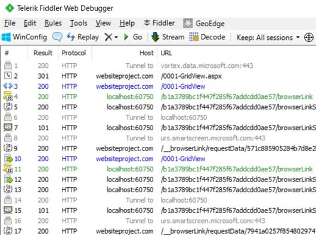
Task: Select the websocket icon of session 15
Action: 8,210
